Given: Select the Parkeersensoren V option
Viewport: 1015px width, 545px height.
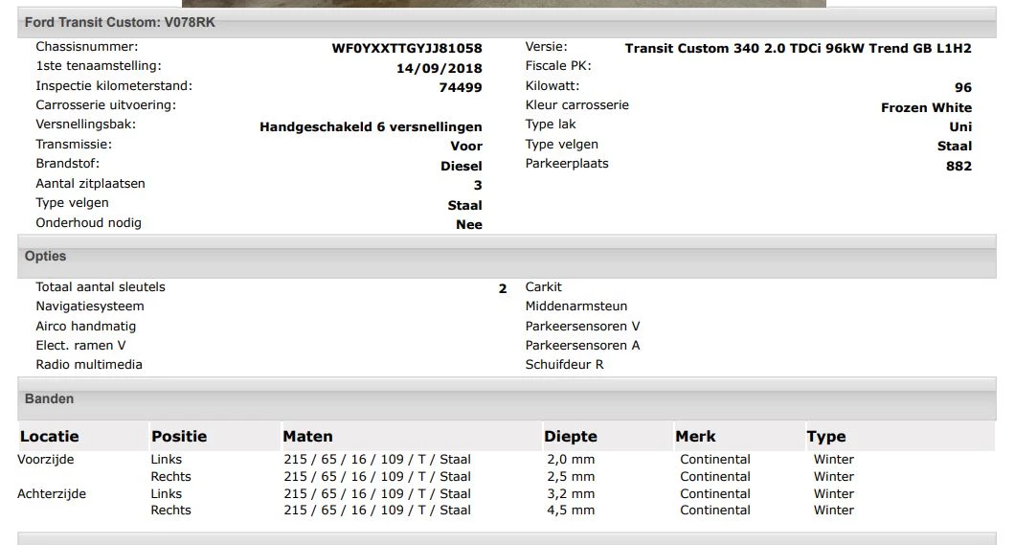Looking at the screenshot, I should click(x=582, y=326).
